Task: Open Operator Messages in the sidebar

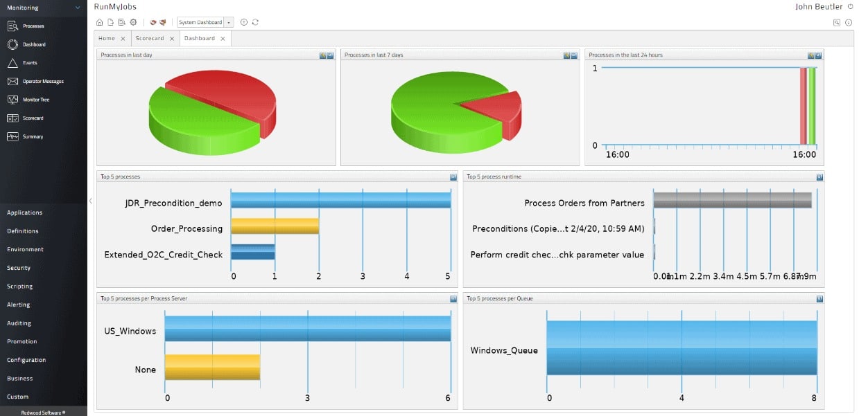Action: tap(35, 82)
